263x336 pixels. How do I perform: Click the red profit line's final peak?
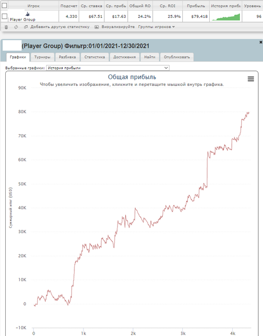point(248,112)
